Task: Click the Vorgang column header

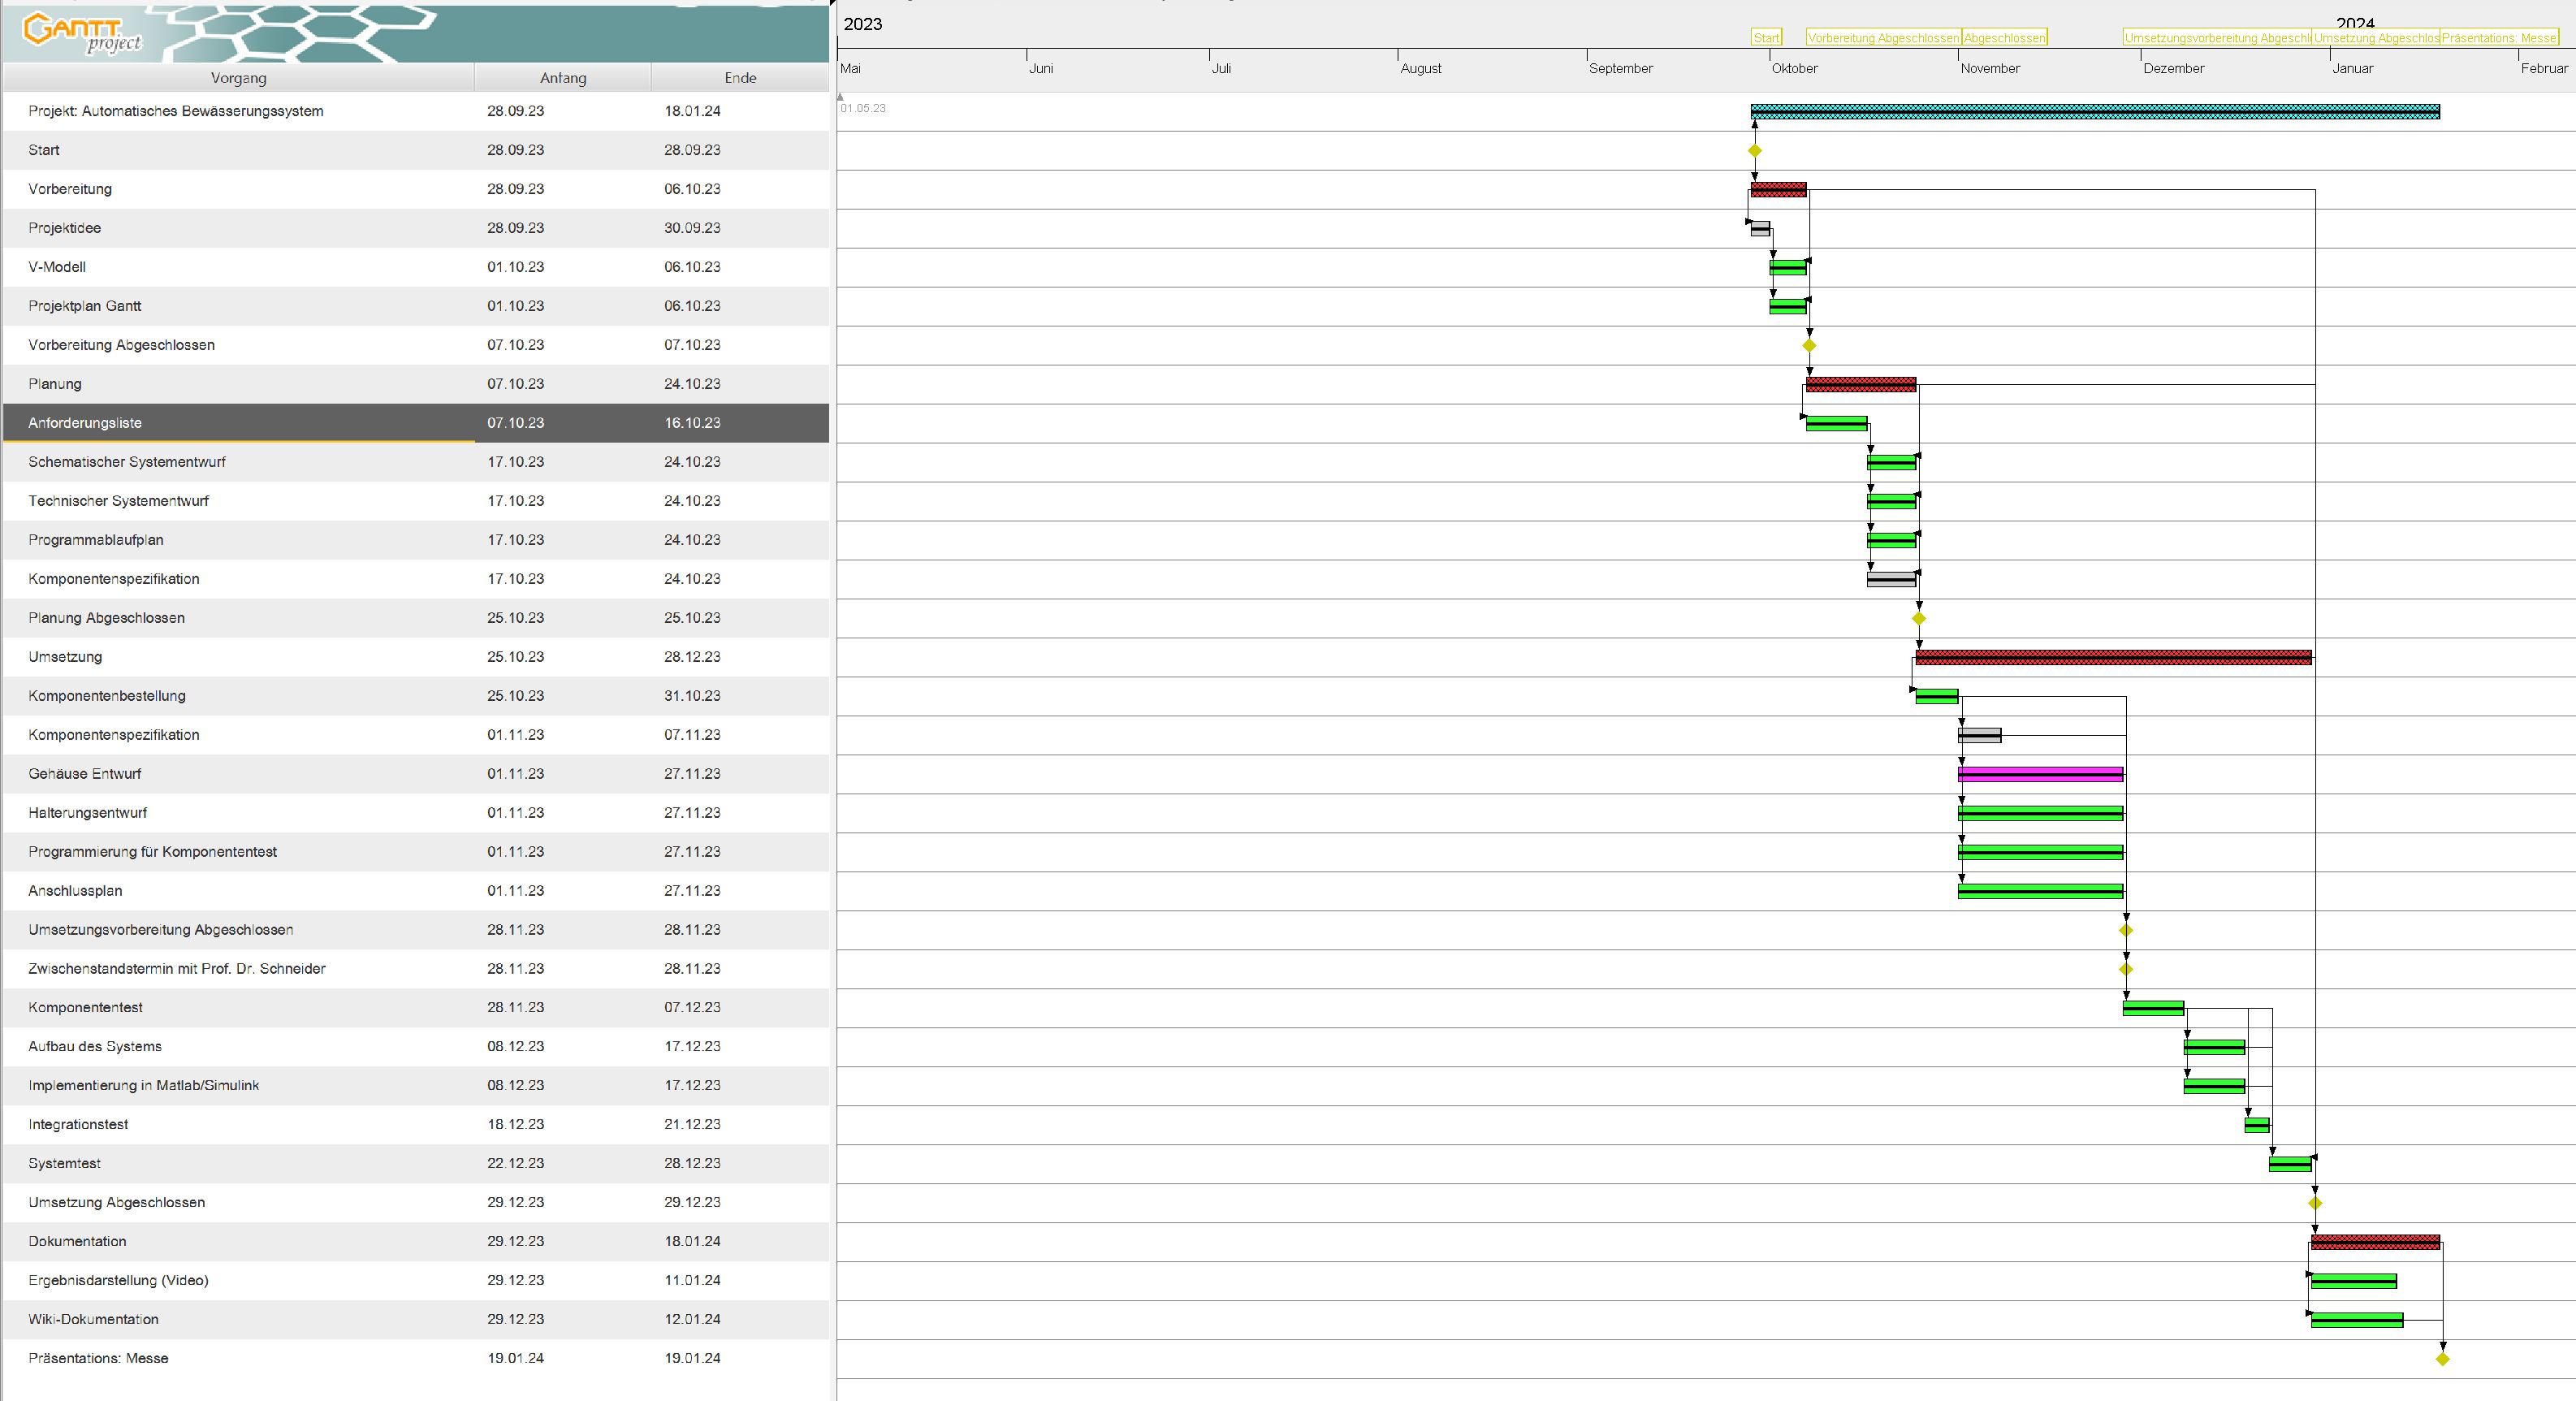Action: coord(238,78)
